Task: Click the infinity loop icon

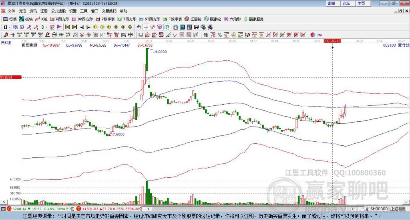Action: tap(320, 35)
